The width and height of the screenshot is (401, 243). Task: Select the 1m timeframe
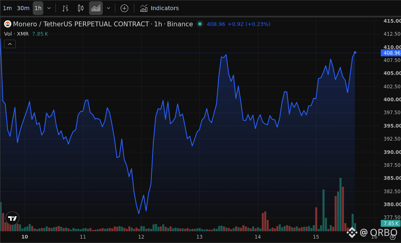7,8
